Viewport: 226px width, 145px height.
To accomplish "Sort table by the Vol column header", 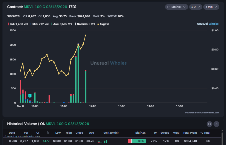I will click(26, 133).
